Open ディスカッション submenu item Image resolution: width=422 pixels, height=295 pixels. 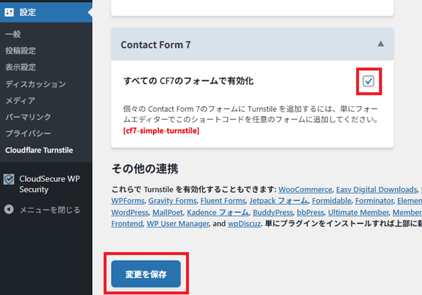36,84
